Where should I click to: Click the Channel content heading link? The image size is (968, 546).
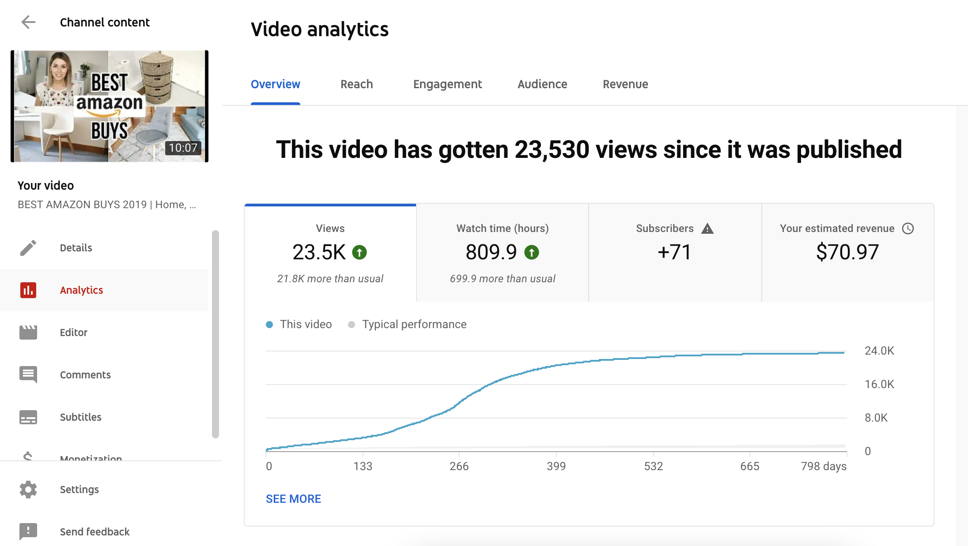tap(105, 22)
